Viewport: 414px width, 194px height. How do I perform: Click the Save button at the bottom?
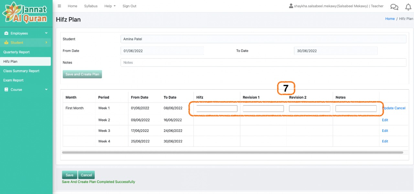click(70, 175)
